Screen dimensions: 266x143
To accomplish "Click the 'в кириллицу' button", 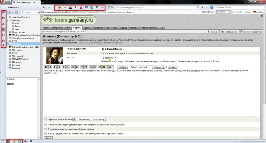I will (84, 120).
